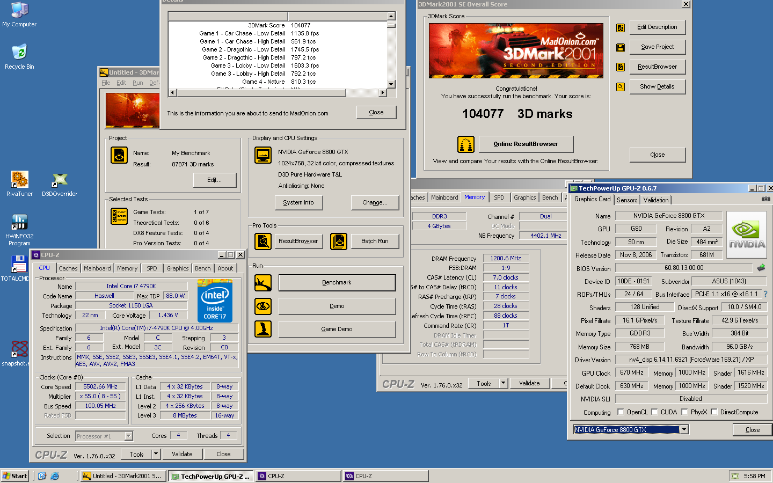The height and width of the screenshot is (483, 773).
Task: Click the Batch Run icon in Pro Tools
Action: click(x=338, y=241)
